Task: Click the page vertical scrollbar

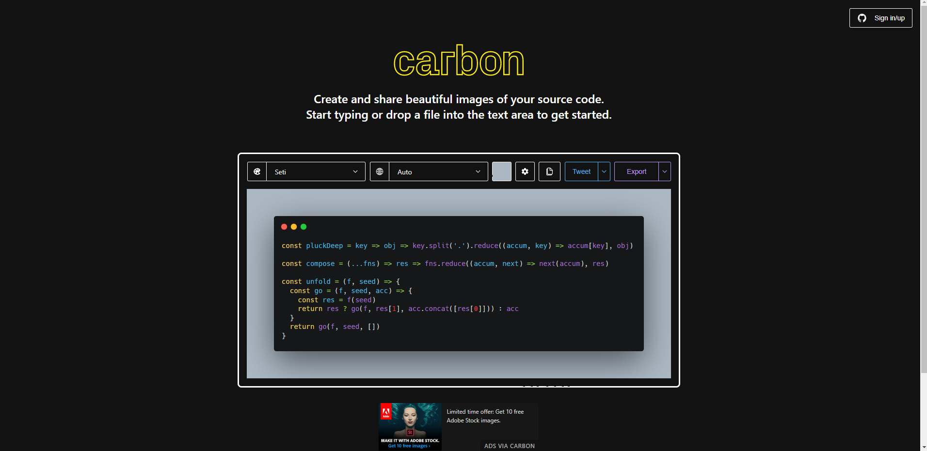Action: coord(924,189)
